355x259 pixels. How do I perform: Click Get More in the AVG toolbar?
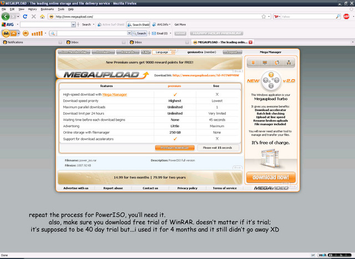180,24
